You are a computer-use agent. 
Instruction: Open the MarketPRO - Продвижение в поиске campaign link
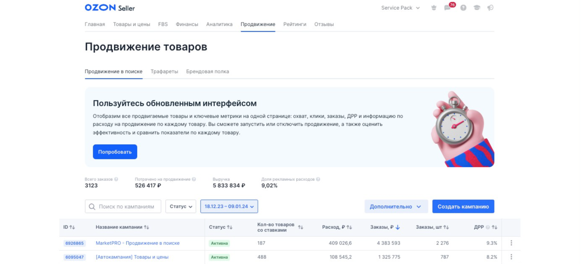(x=138, y=243)
